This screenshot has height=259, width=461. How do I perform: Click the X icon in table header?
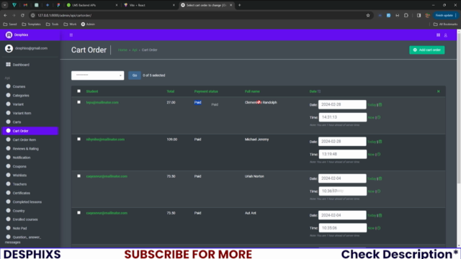tap(439, 91)
